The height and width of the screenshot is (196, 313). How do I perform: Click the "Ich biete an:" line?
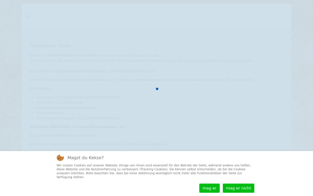point(40,88)
